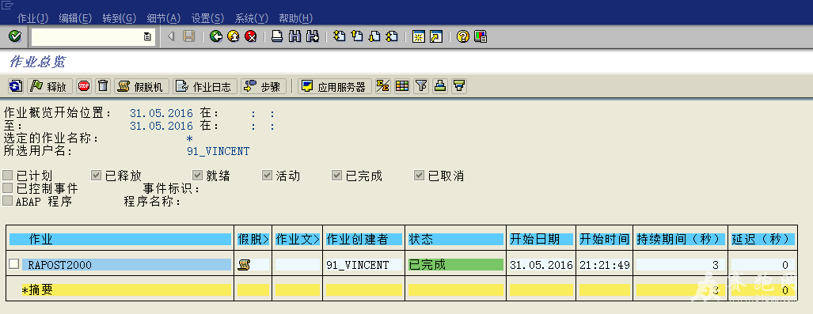Open the 设置(S) menu
This screenshot has width=813, height=314.
pos(207,18)
